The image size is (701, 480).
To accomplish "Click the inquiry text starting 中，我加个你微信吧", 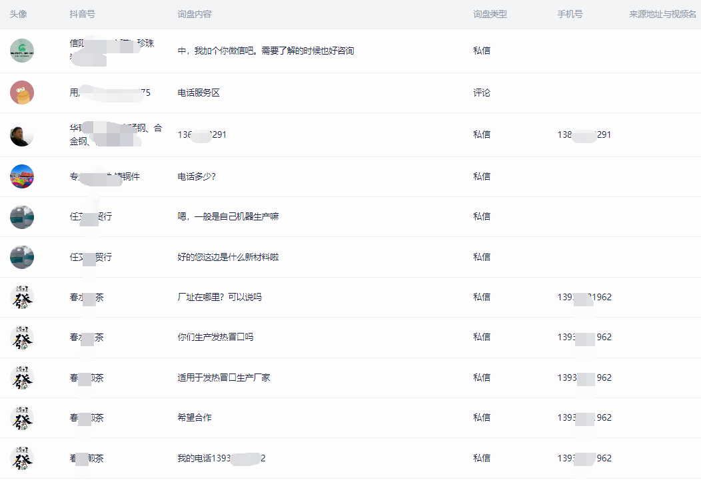I will [265, 51].
